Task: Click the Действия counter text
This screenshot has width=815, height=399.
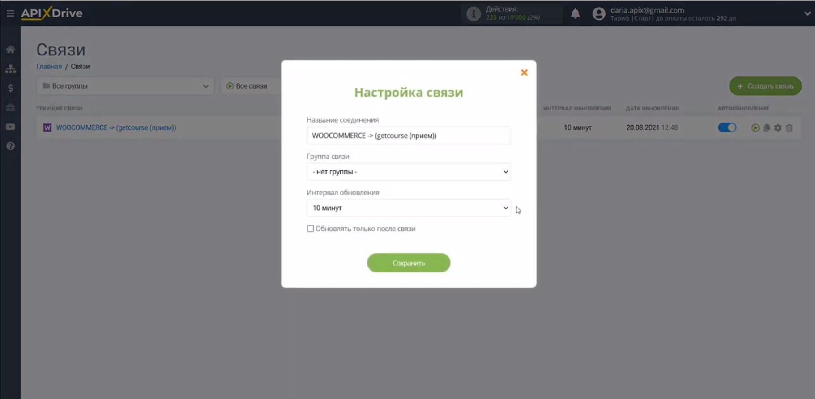Action: point(513,13)
